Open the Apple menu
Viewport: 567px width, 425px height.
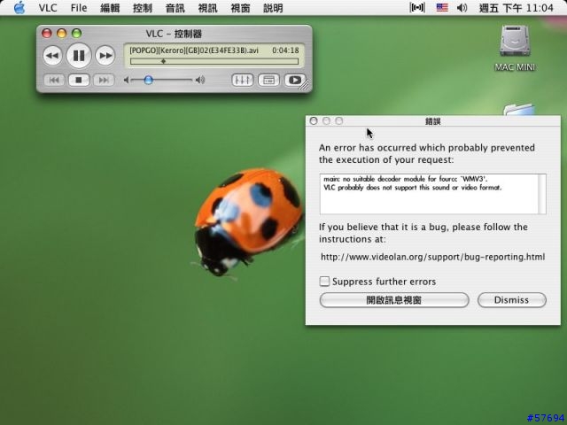pos(19,8)
